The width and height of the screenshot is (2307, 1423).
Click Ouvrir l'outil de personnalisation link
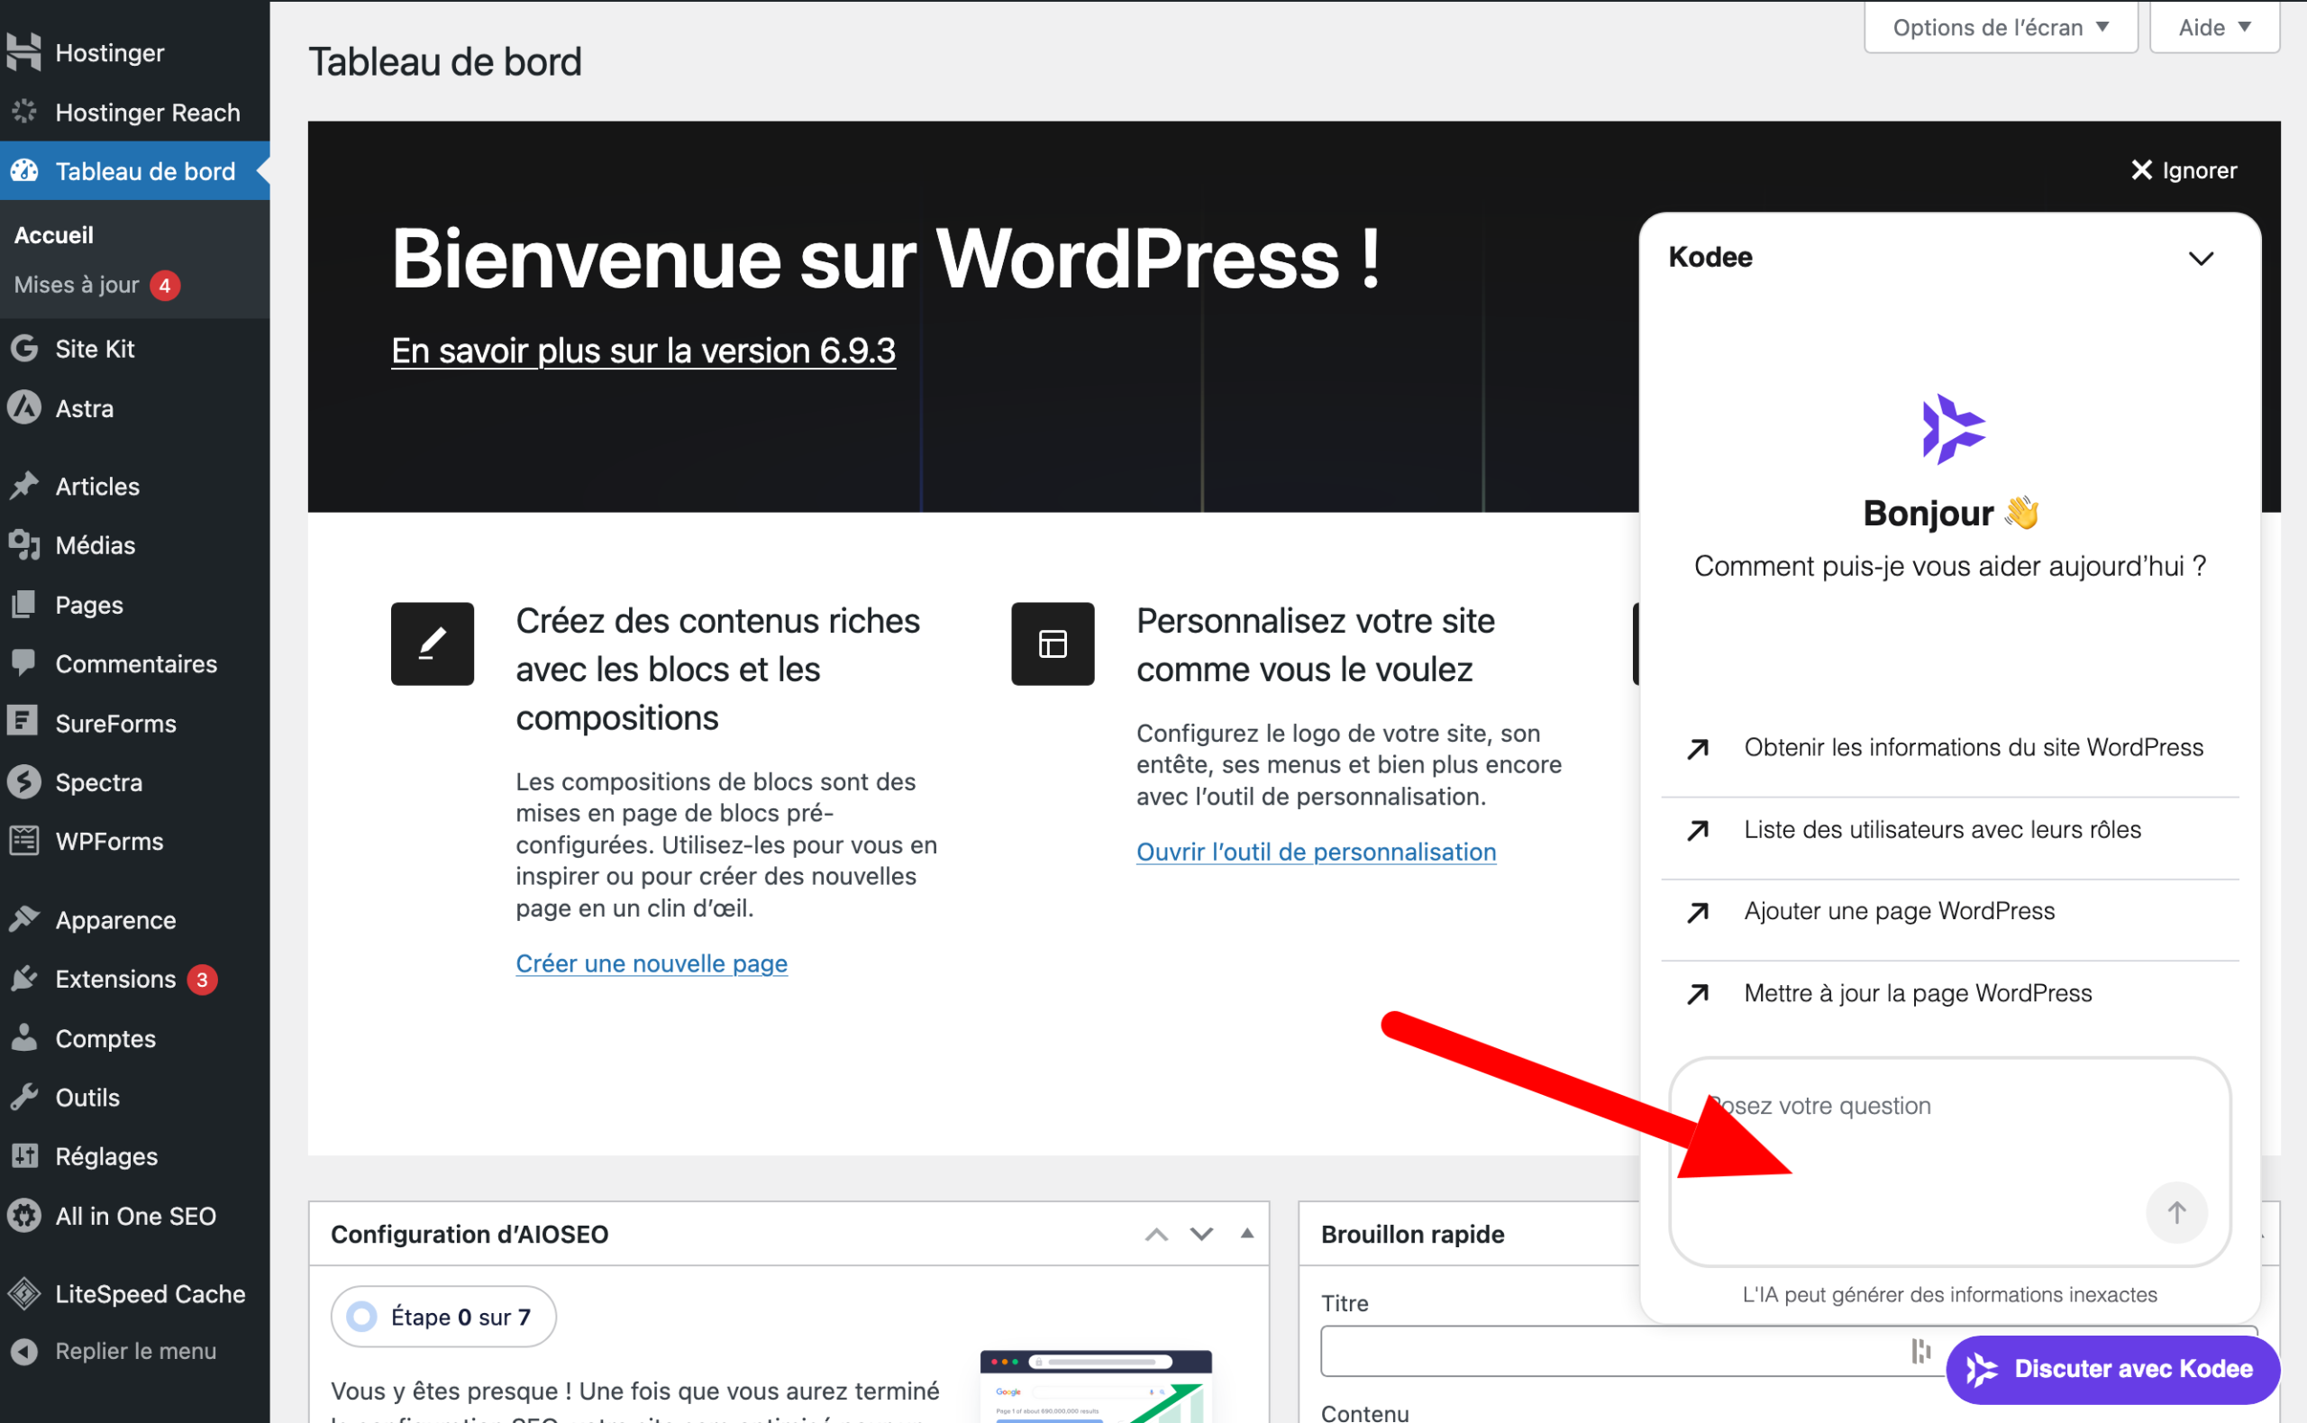click(x=1317, y=851)
